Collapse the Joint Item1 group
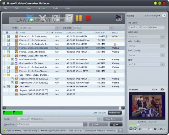Viewport: 169px width, 135px height. pyautogui.click(x=4, y=86)
